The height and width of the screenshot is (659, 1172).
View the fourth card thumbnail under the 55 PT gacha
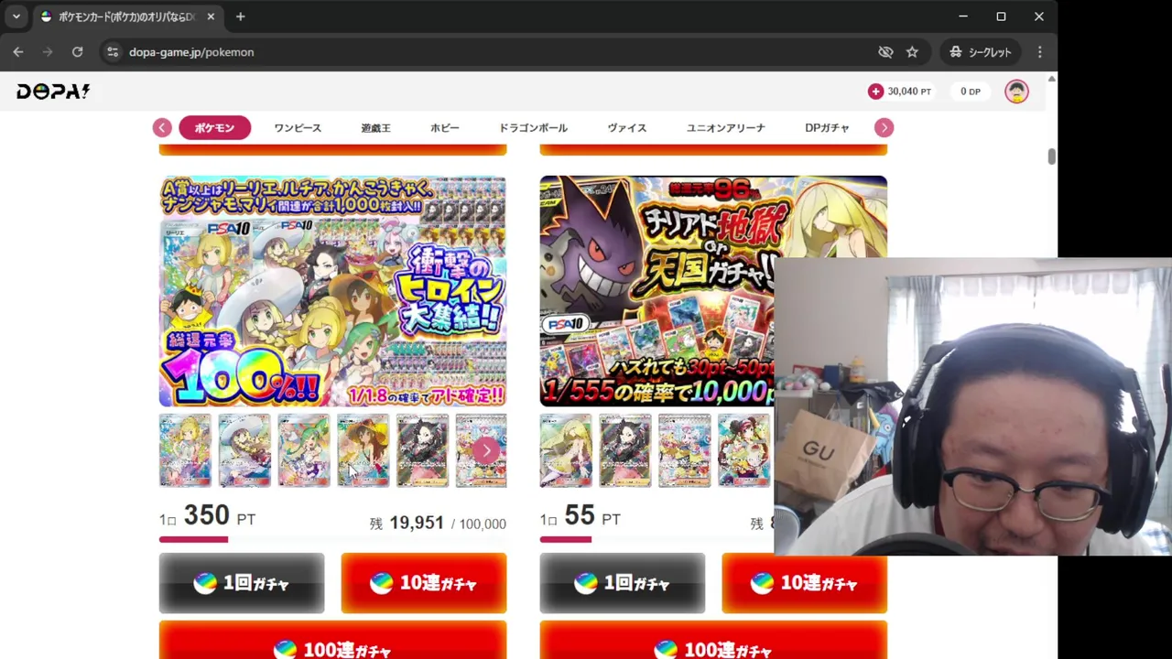coord(744,450)
